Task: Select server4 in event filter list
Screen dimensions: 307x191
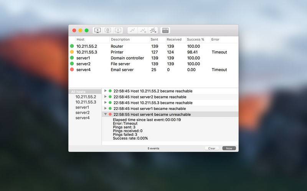Action: [x=83, y=118]
